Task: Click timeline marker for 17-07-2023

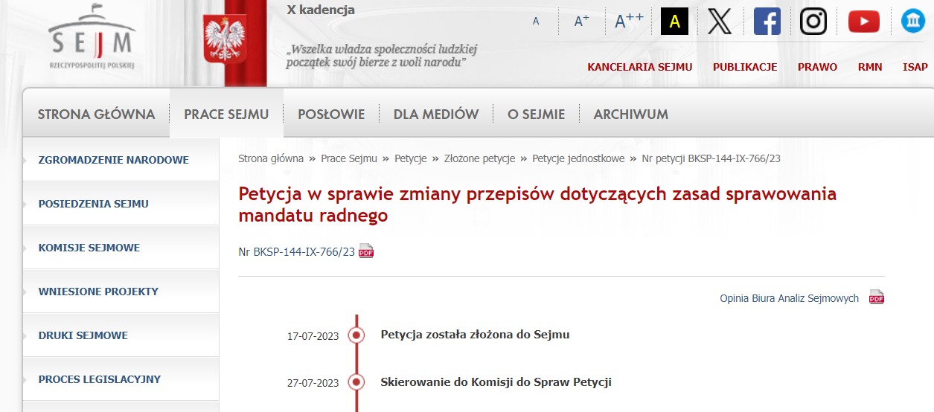Action: (356, 335)
